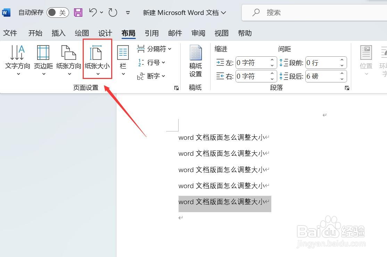Select the 断字 (Hyphenation) icon

[151, 76]
